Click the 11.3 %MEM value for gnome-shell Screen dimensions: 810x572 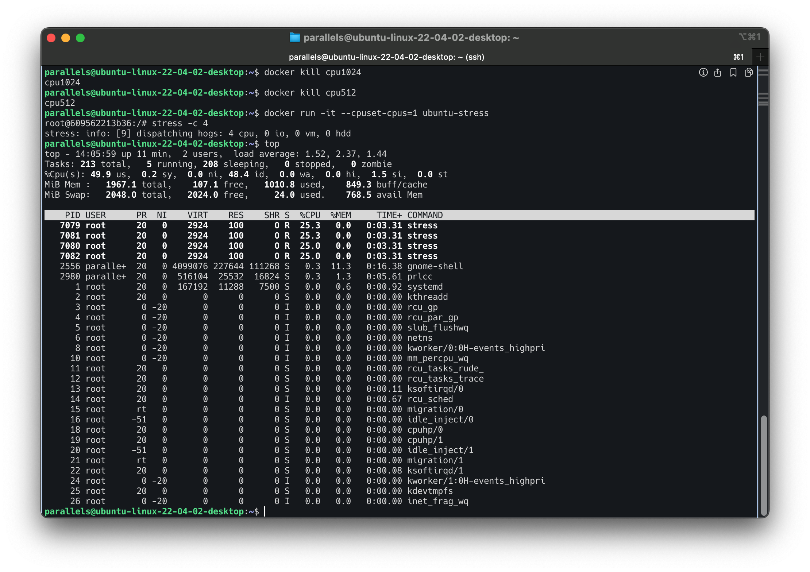click(341, 266)
